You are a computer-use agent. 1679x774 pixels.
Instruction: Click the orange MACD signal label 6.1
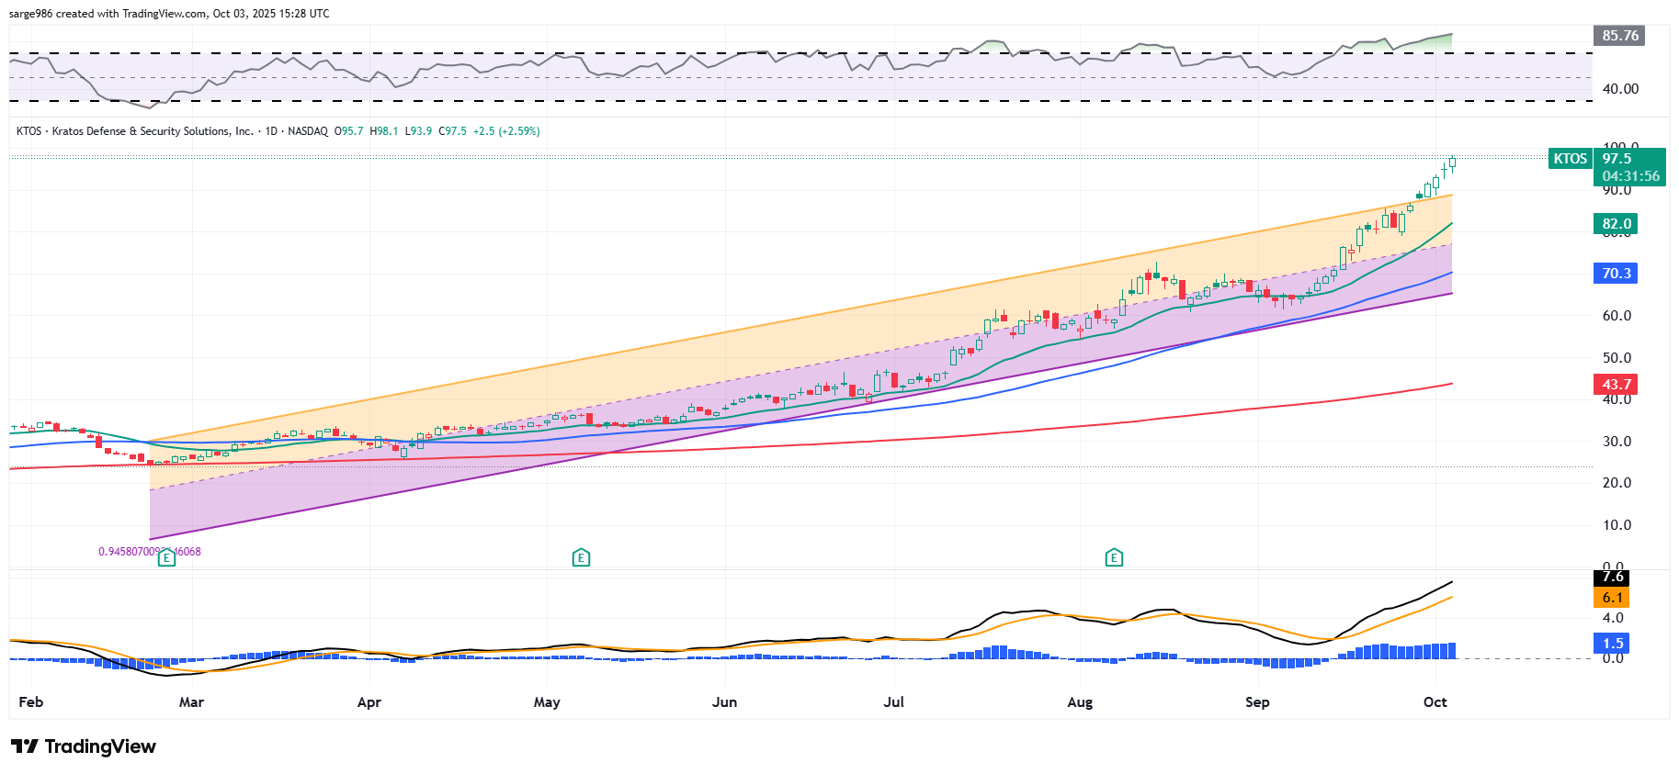point(1613,598)
